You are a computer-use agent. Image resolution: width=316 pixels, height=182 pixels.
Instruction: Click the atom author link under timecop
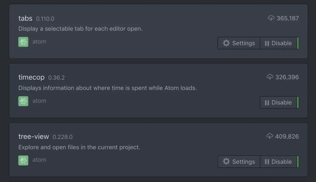(39, 101)
